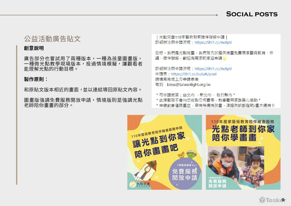291x206 pixels.
Task: Click the 光點老師到你家 headline in the right ad
Action: (243, 128)
